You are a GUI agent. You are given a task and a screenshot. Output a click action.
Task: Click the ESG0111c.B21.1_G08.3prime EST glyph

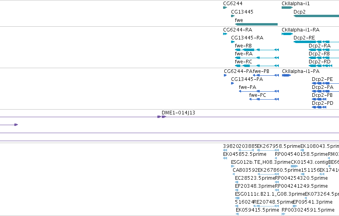[237, 198]
